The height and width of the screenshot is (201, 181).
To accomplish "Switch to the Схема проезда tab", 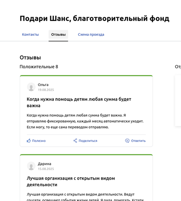I will click(91, 35).
